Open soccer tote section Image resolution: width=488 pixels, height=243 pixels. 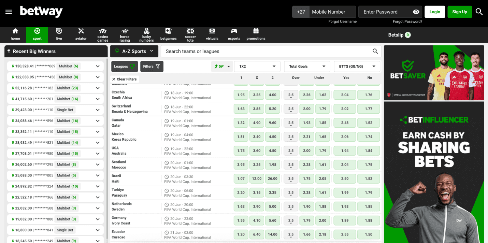[x=190, y=34]
